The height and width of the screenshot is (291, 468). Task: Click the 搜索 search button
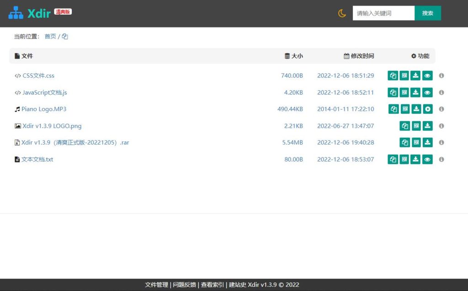pos(427,13)
